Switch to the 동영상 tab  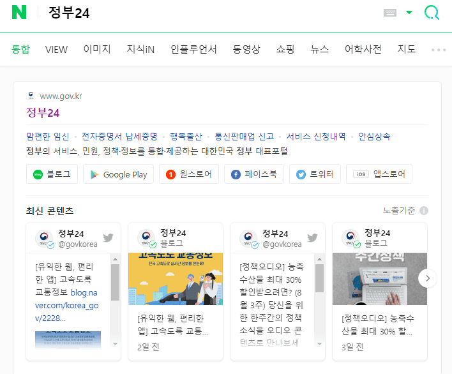pyautogui.click(x=246, y=49)
